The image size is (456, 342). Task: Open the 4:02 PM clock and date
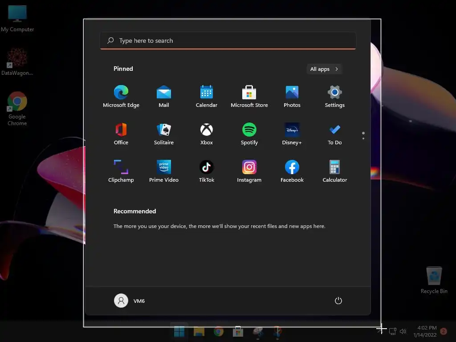(425, 331)
